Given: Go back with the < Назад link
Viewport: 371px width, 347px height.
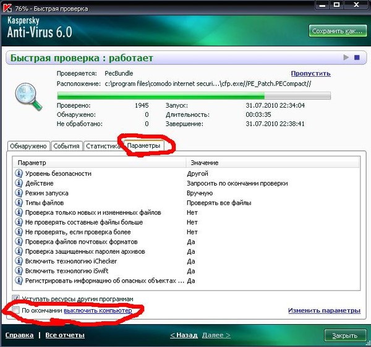Looking at the screenshot, I should pyautogui.click(x=184, y=335).
